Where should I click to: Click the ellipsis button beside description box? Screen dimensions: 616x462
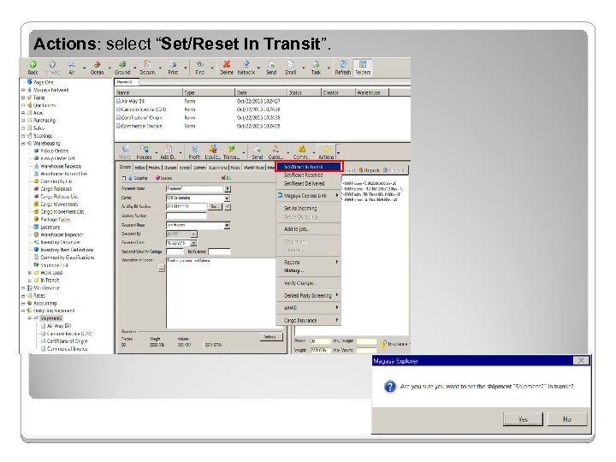pyautogui.click(x=161, y=269)
